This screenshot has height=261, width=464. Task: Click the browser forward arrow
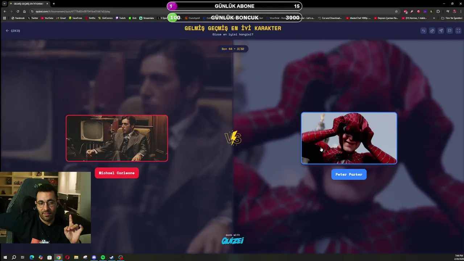click(11, 11)
